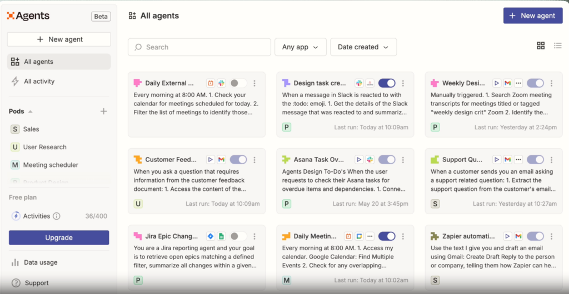Open more options for Design task card
Image resolution: width=569 pixels, height=294 pixels.
(x=403, y=83)
